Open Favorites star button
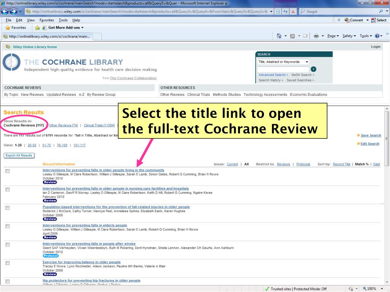Screen dimensions: 390x292 (x=16, y=27)
